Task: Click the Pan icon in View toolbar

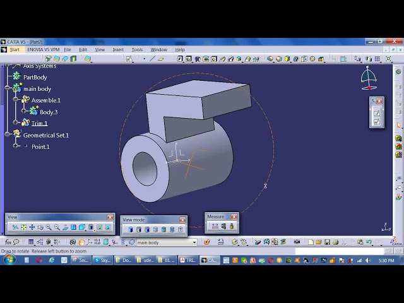Action: pos(32,227)
